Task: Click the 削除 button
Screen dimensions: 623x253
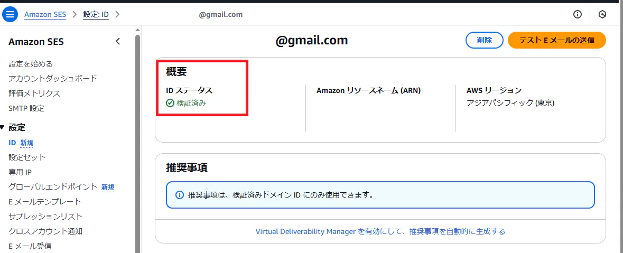Action: 485,40
